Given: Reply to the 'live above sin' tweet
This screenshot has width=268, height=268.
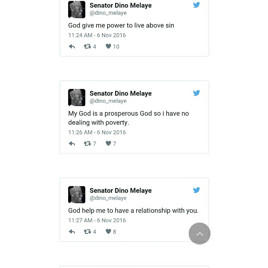Looking at the screenshot, I should [72, 47].
